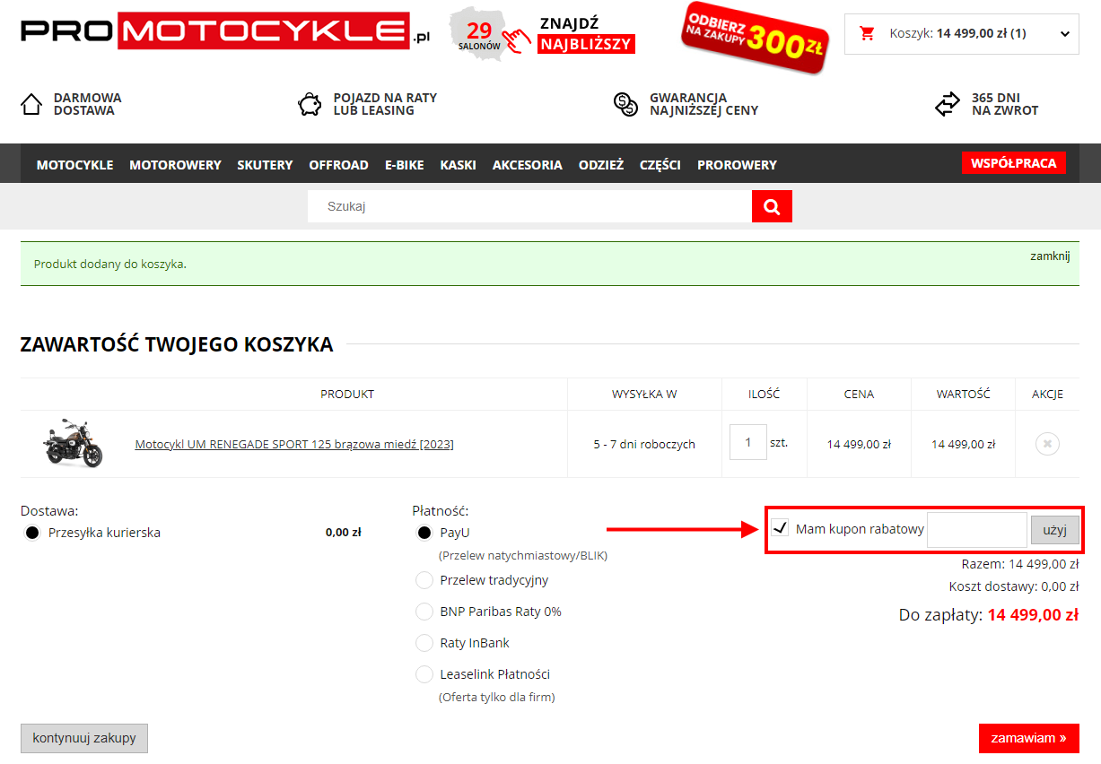The image size is (1101, 764).
Task: Open the Motocykl UM Renegade Sport 125 link
Action: (294, 444)
